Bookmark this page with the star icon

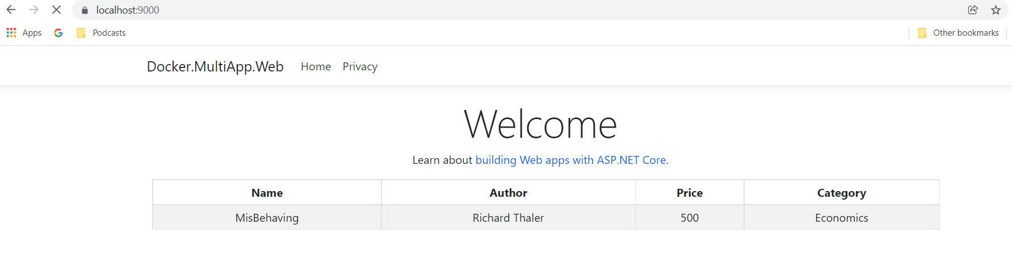996,10
